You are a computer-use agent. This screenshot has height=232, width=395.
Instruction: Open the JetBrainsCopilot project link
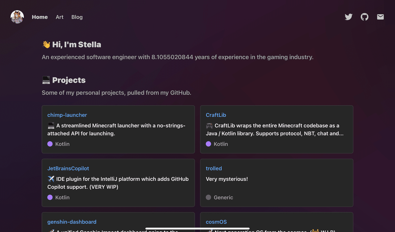pos(68,169)
